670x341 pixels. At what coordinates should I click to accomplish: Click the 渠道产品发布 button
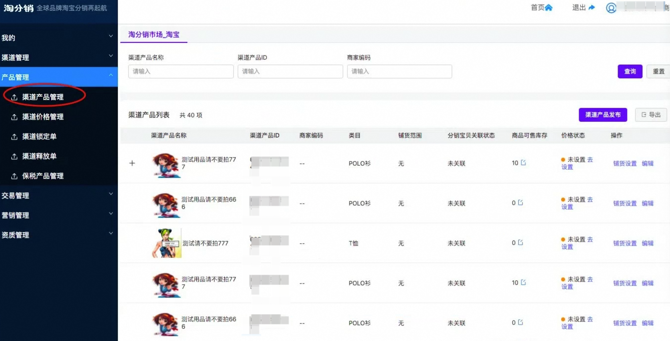click(603, 115)
